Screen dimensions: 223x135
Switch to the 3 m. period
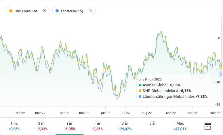[41, 126]
